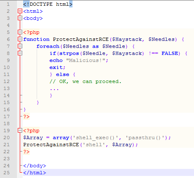Collapse the if strpos block fold
The height and width of the screenshot is (178, 194).
coord(20,53)
